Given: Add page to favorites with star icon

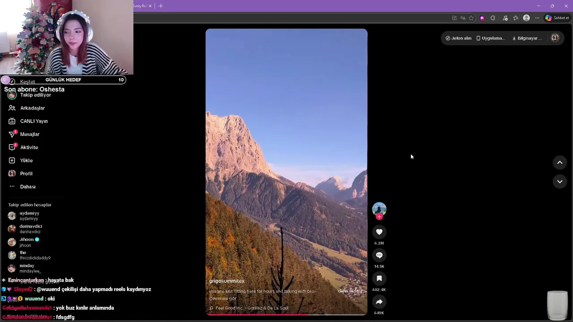Looking at the screenshot, I should [x=471, y=18].
